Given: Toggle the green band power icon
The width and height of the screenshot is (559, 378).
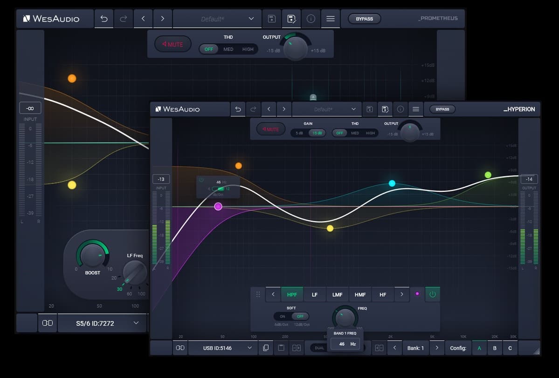Looking at the screenshot, I should [x=432, y=294].
